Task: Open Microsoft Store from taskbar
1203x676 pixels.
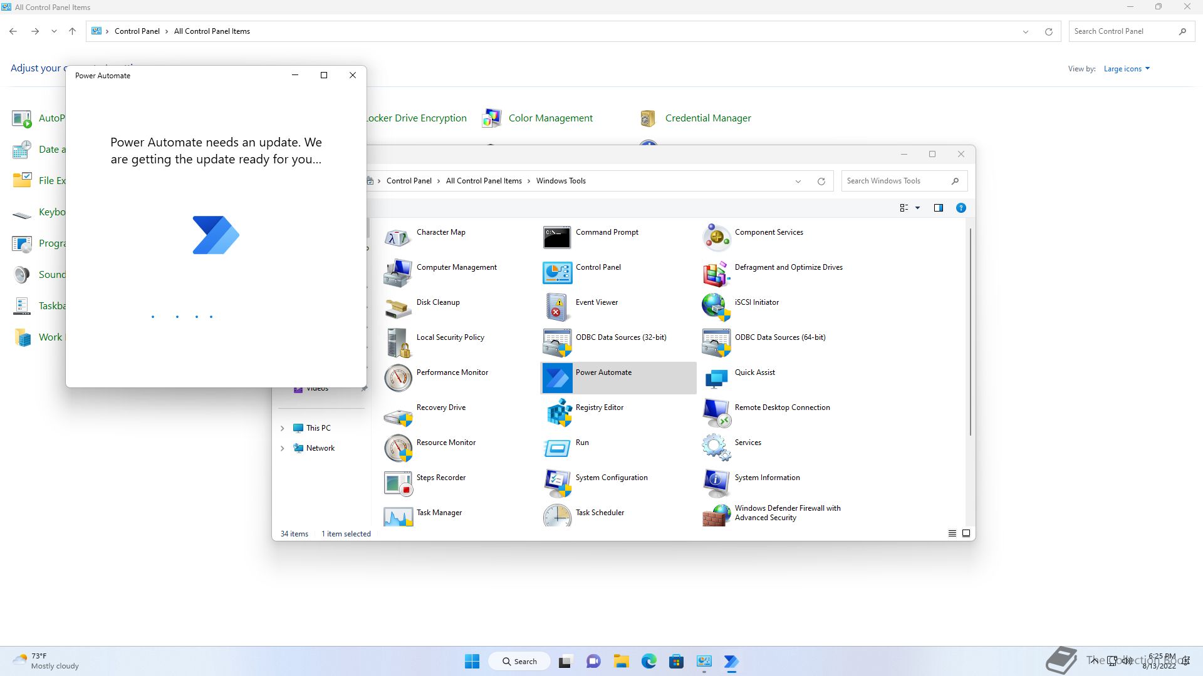Action: (x=676, y=661)
